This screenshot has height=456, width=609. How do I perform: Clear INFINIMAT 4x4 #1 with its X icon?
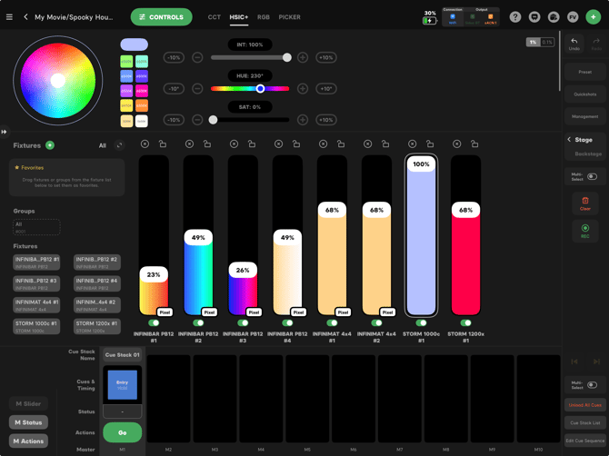click(324, 144)
